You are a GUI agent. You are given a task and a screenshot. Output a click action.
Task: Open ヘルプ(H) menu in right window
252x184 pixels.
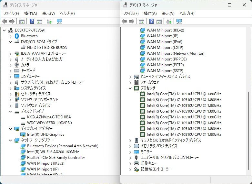coord(187,14)
